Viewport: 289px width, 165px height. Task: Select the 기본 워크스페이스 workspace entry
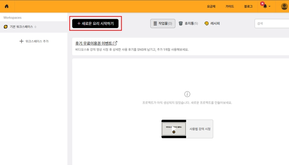(34, 27)
